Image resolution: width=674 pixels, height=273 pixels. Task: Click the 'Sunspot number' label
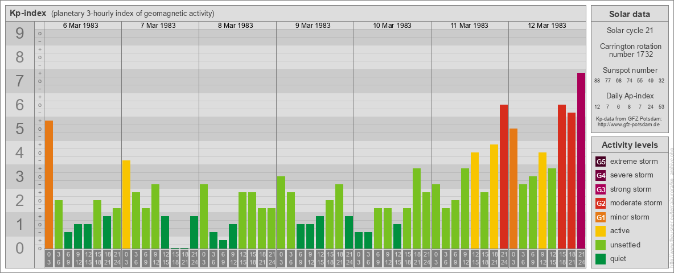[630, 71]
